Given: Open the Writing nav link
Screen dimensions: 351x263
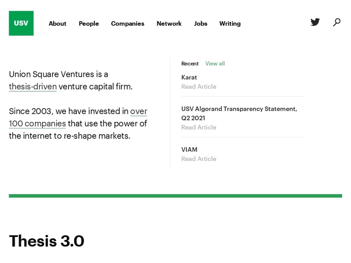Looking at the screenshot, I should click(230, 24).
